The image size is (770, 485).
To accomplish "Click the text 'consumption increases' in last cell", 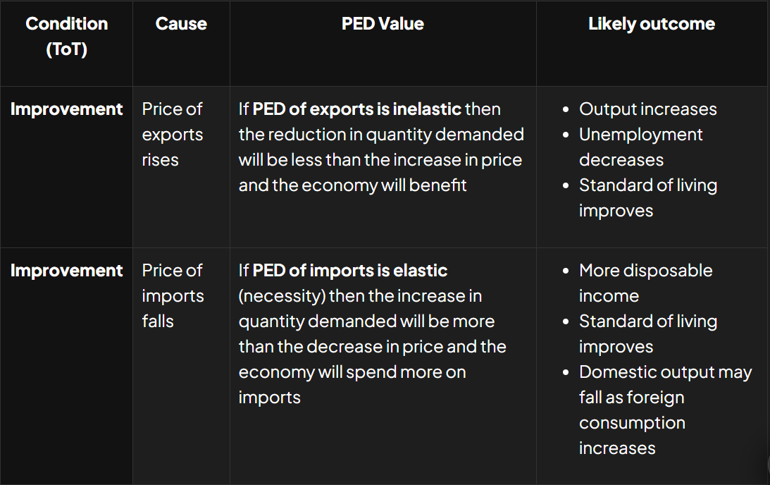I will pos(632,436).
